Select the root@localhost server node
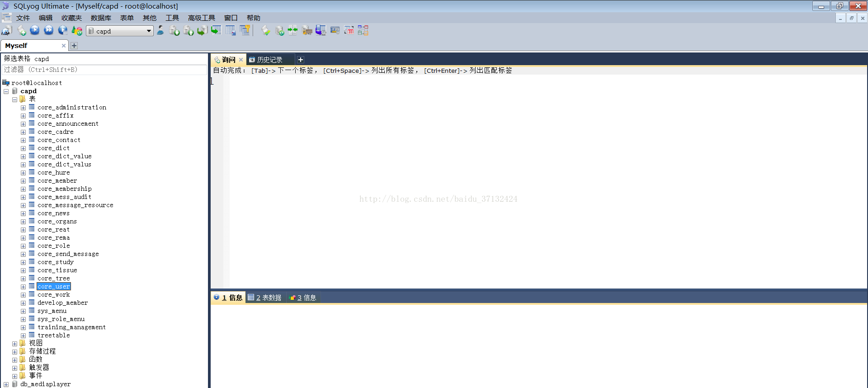Screen dimensions: 868x388 tap(37, 83)
